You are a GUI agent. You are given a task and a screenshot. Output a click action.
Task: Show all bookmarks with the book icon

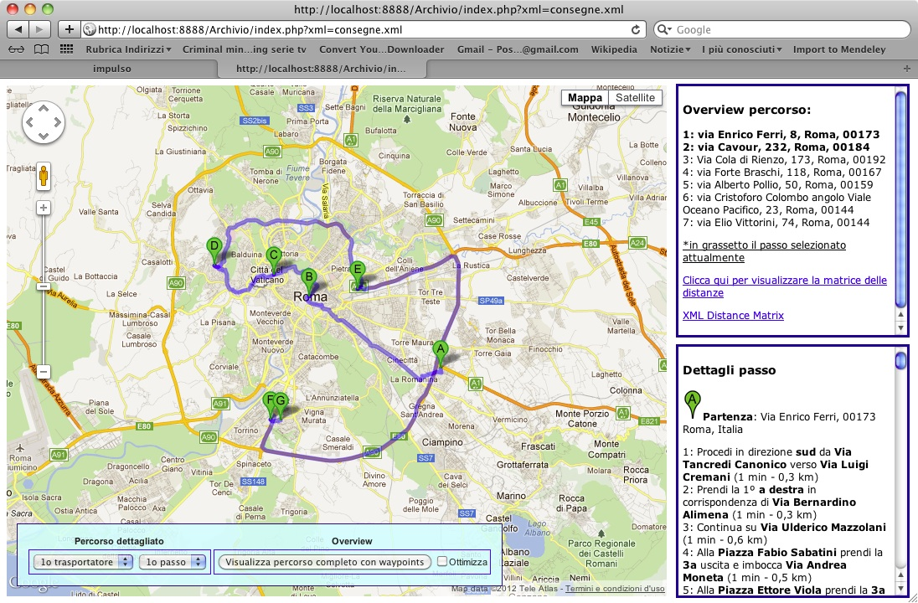pos(41,49)
